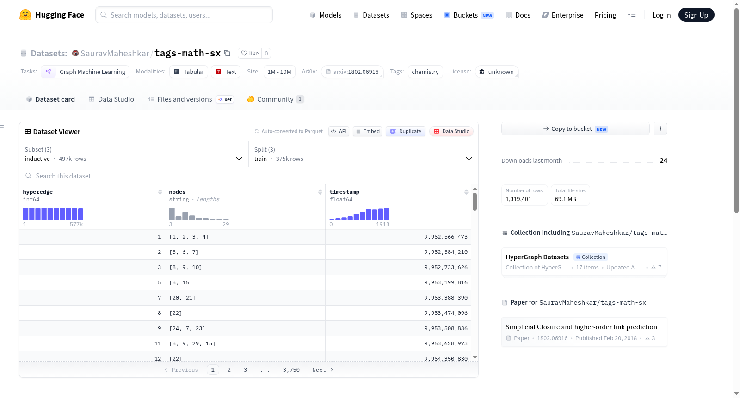Open the arxiv:1802.06916 tag
Image resolution: width=740 pixels, height=398 pixels.
(x=352, y=72)
